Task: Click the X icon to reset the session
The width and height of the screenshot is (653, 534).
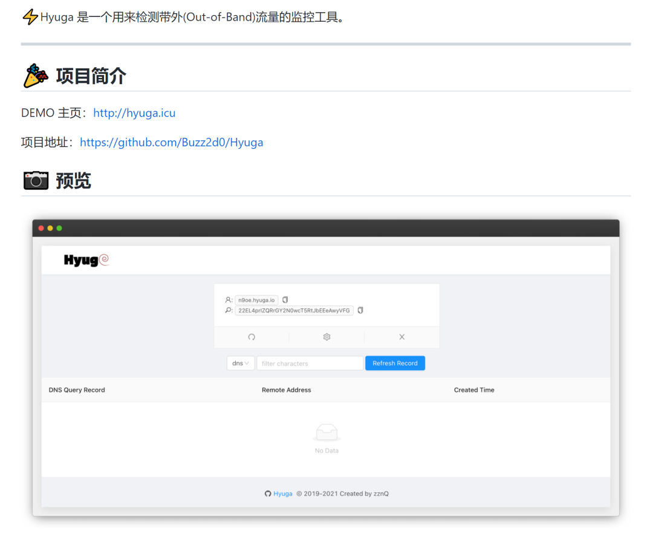Action: click(401, 337)
